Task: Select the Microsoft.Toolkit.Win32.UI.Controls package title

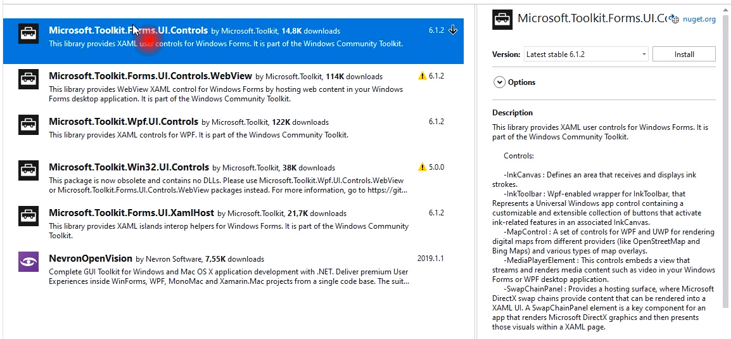Action: [x=129, y=167]
